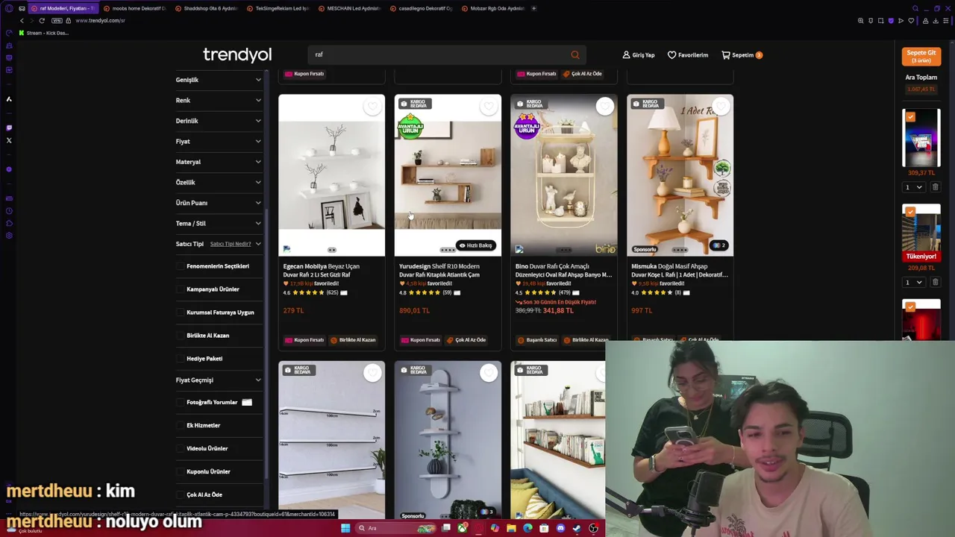Switch to MESCHAIN Led Aydınlatma tab
This screenshot has height=537, width=955.
coord(349,8)
